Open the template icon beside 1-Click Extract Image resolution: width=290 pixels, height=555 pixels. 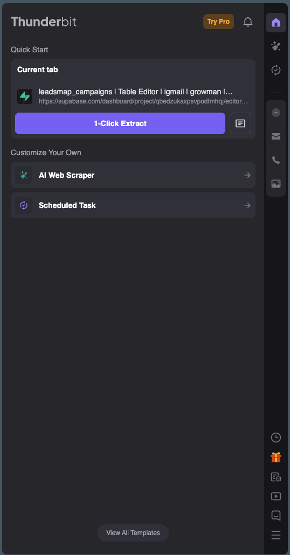point(240,123)
